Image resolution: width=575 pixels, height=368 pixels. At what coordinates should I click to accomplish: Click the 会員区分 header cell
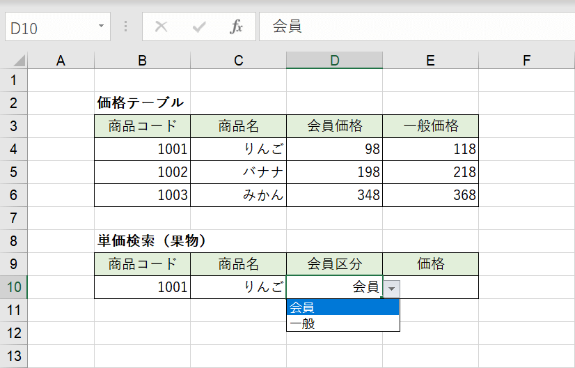[x=334, y=264]
